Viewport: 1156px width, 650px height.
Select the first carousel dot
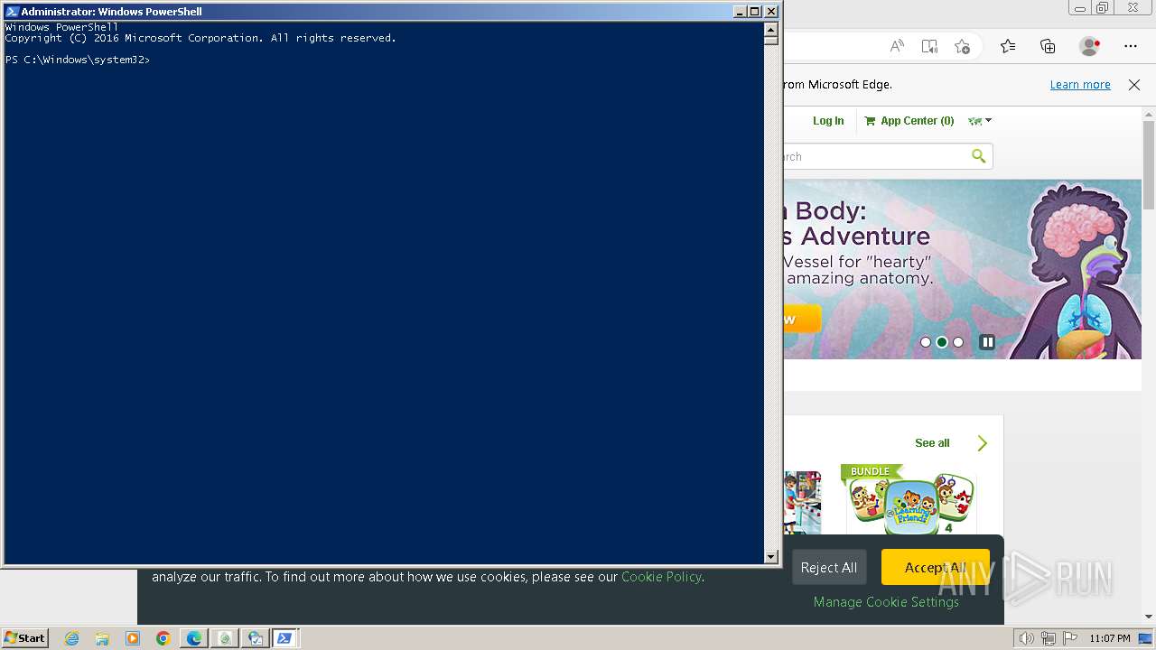click(926, 342)
